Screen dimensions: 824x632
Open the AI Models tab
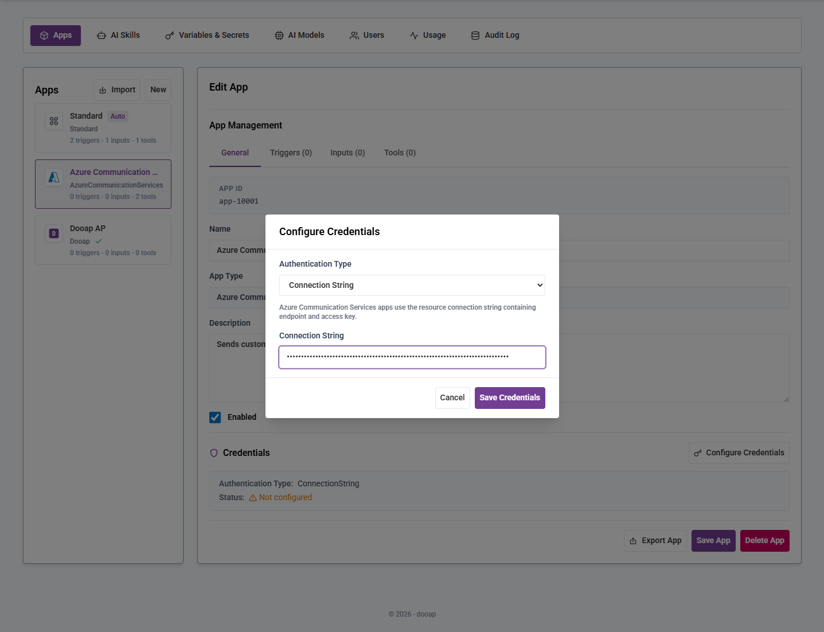(x=299, y=36)
